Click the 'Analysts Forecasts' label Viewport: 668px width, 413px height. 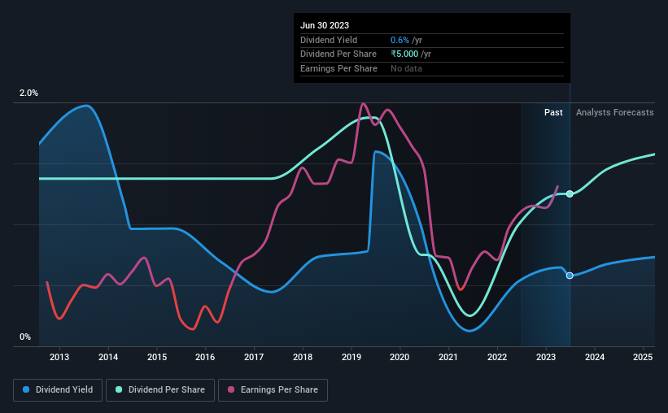[x=615, y=112]
